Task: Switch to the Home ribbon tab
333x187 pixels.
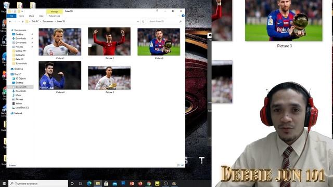Action: tap(21, 16)
